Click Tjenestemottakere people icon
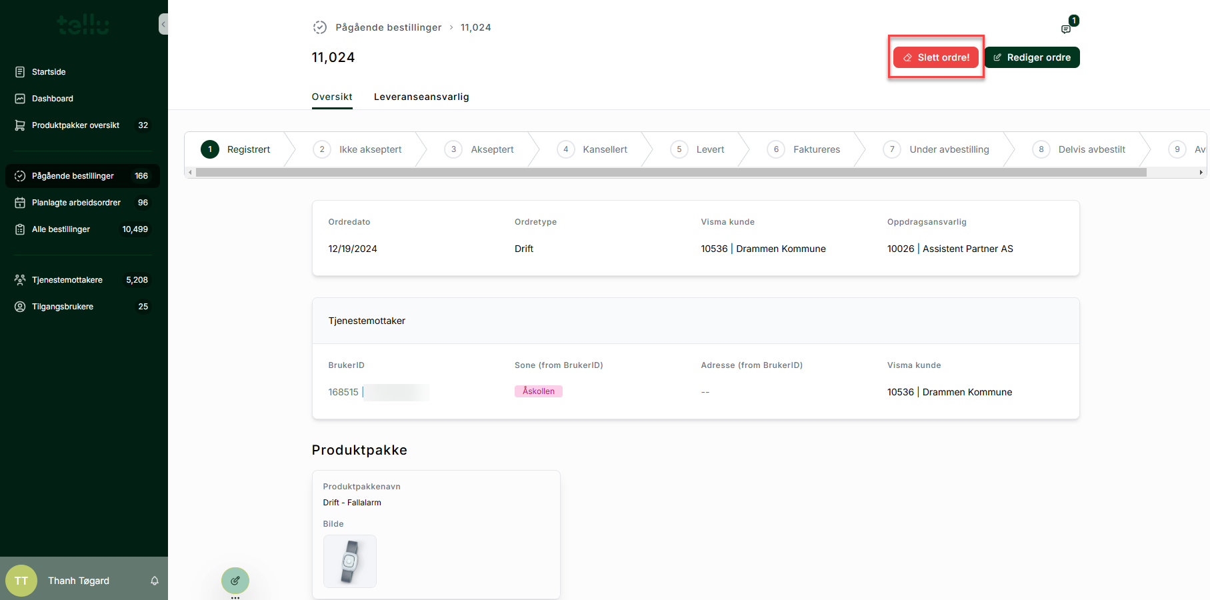This screenshot has height=600, width=1210. coord(20,280)
